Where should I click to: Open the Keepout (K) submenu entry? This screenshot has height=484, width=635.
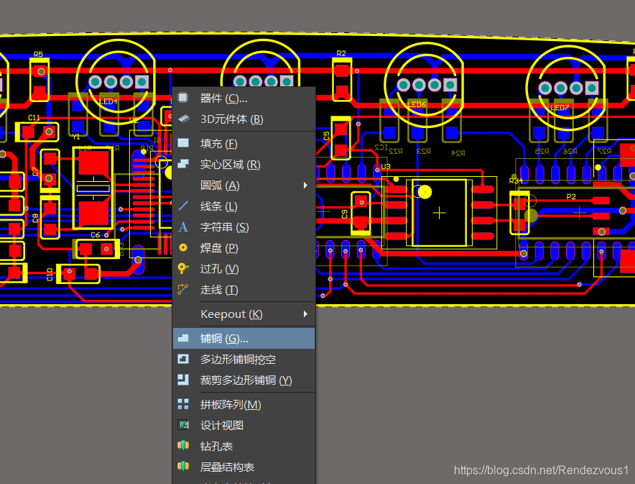pos(244,314)
